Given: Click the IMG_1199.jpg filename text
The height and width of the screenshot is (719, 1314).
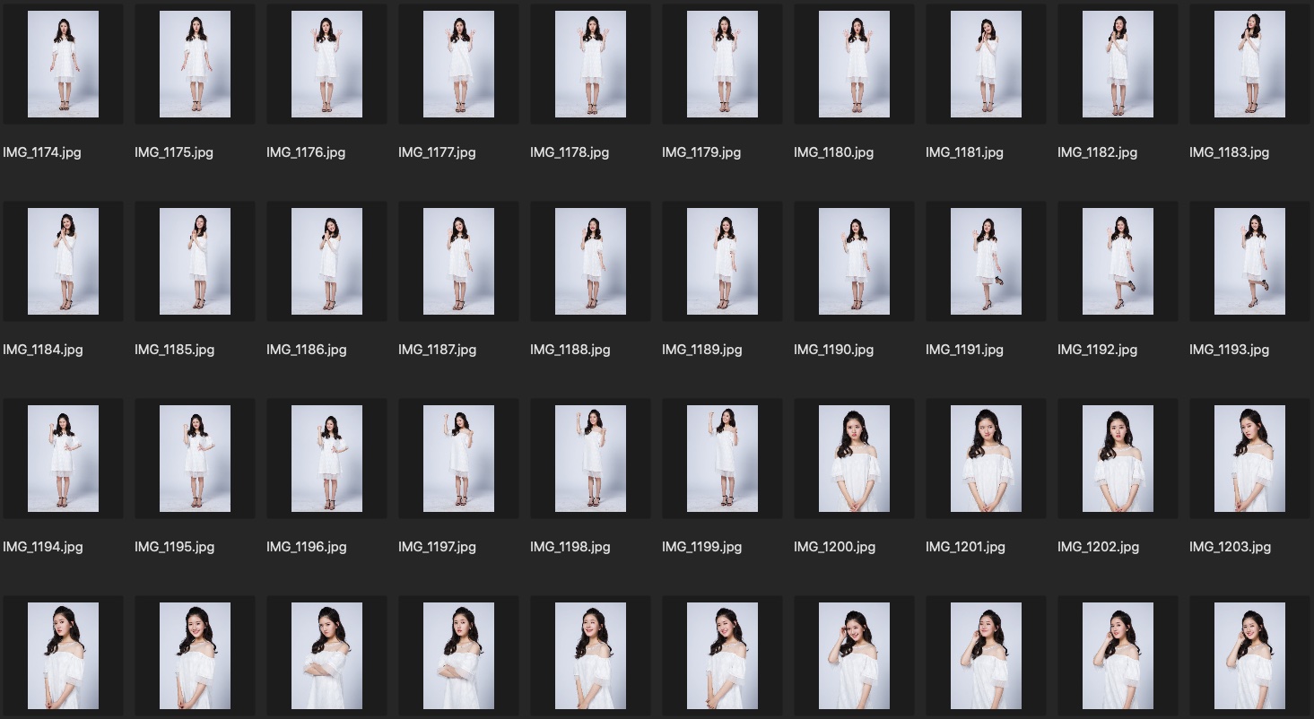Looking at the screenshot, I should [701, 547].
